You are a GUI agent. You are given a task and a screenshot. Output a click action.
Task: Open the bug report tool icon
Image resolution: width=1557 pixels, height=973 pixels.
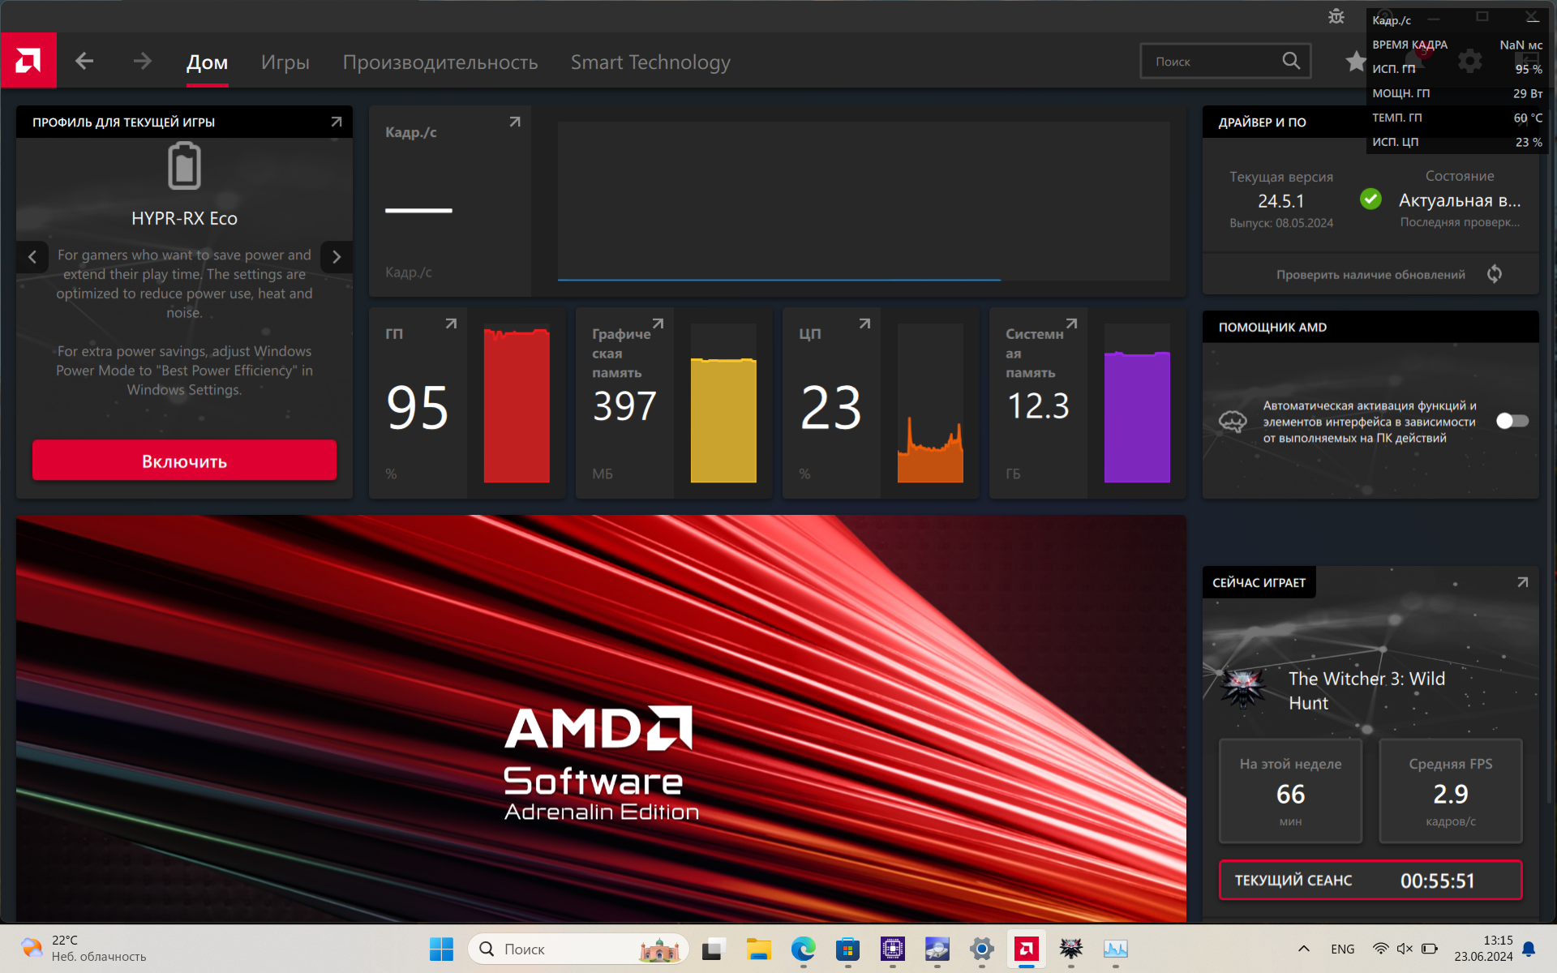1336,16
